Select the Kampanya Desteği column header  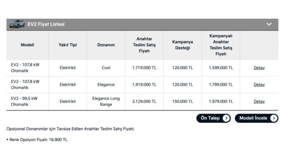[182, 45]
